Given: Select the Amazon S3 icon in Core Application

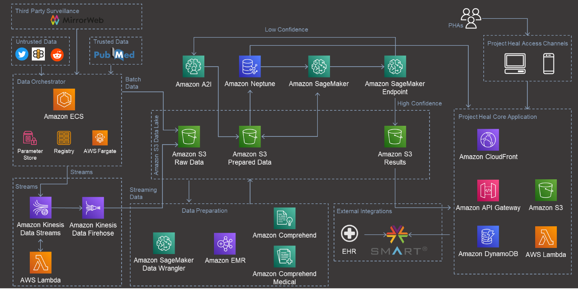Looking at the screenshot, I should pyautogui.click(x=546, y=191).
